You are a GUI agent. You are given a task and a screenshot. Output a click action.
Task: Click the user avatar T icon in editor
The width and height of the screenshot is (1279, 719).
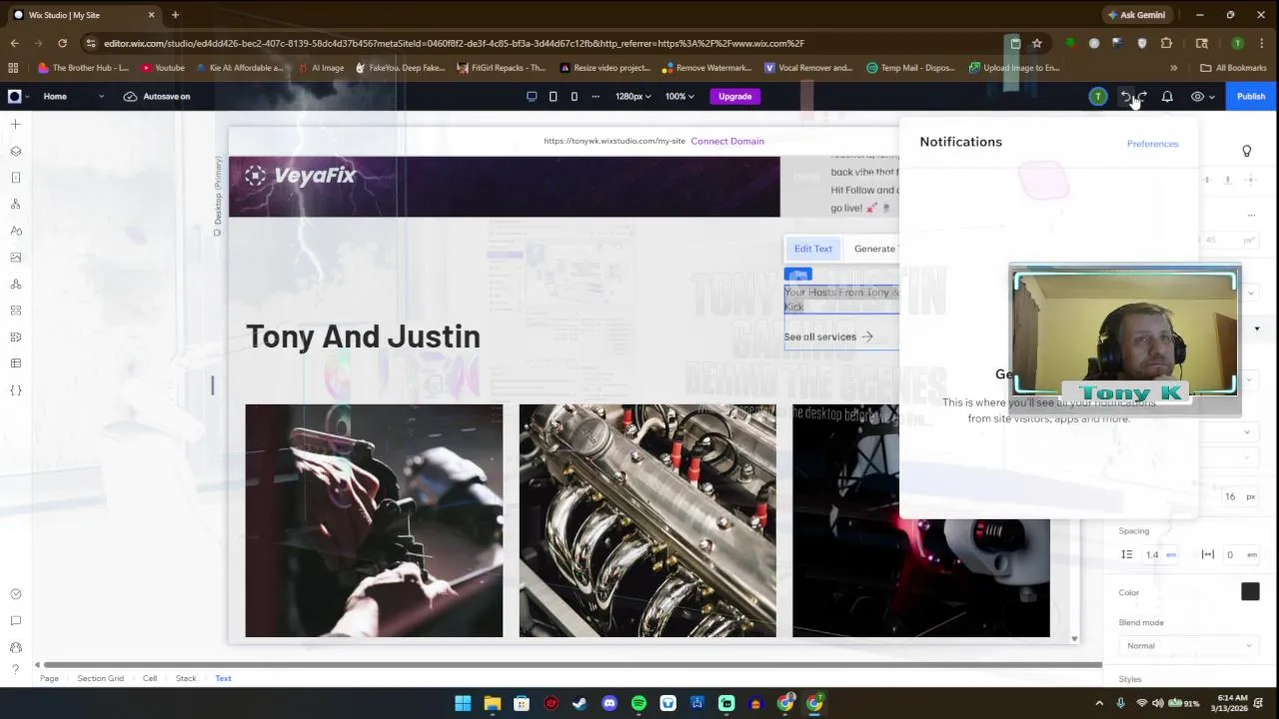tap(1098, 96)
